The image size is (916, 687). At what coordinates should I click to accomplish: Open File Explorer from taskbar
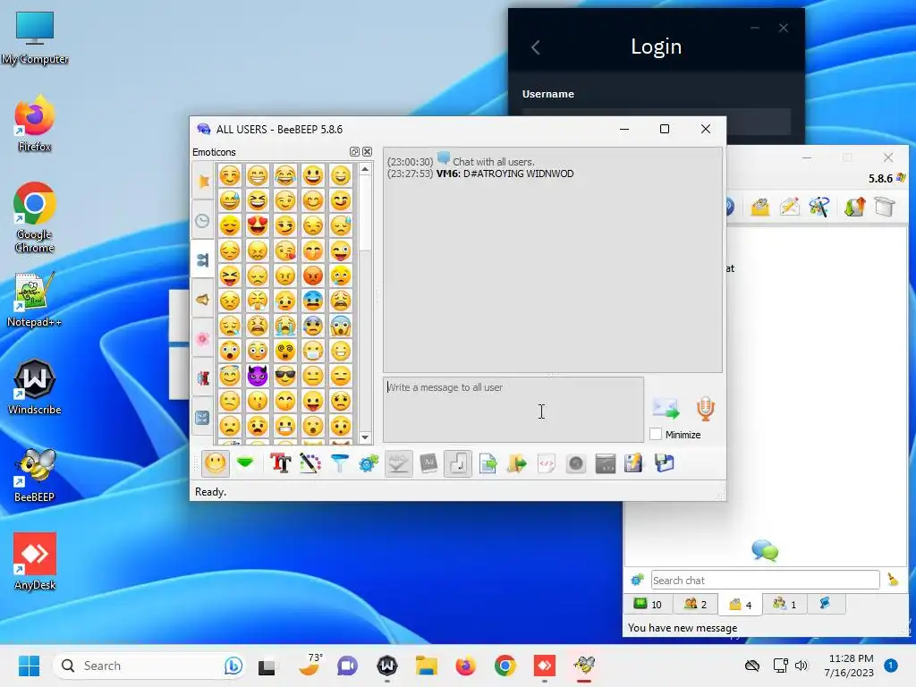pos(427,666)
